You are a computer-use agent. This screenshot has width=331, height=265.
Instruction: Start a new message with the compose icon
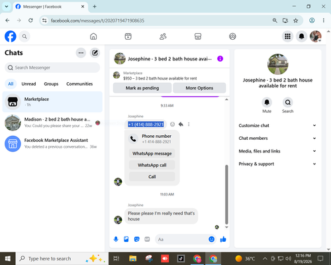pos(95,53)
